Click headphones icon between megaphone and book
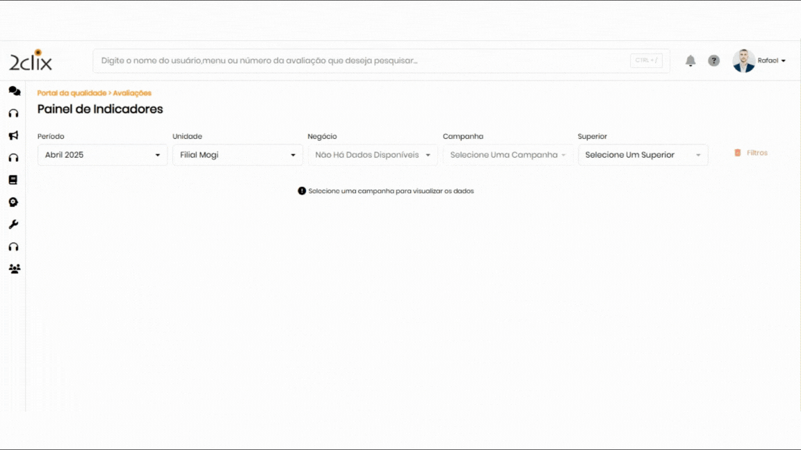The width and height of the screenshot is (801, 450). 13,158
